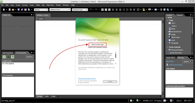Open the File menu
The width and height of the screenshot is (195, 103).
tap(2, 5)
